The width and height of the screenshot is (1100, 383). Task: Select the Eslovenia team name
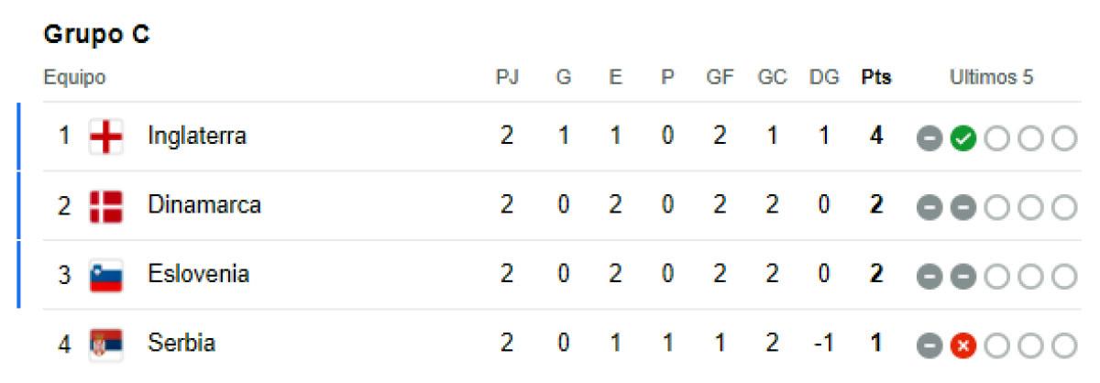click(x=199, y=274)
